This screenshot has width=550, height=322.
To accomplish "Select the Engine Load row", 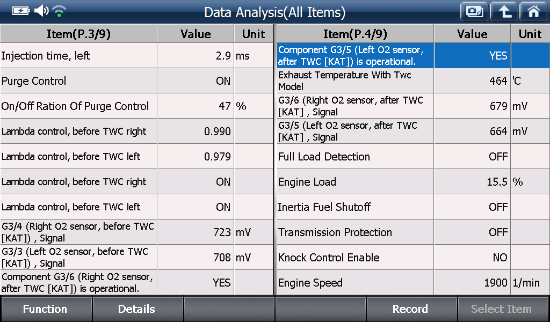I will point(413,181).
